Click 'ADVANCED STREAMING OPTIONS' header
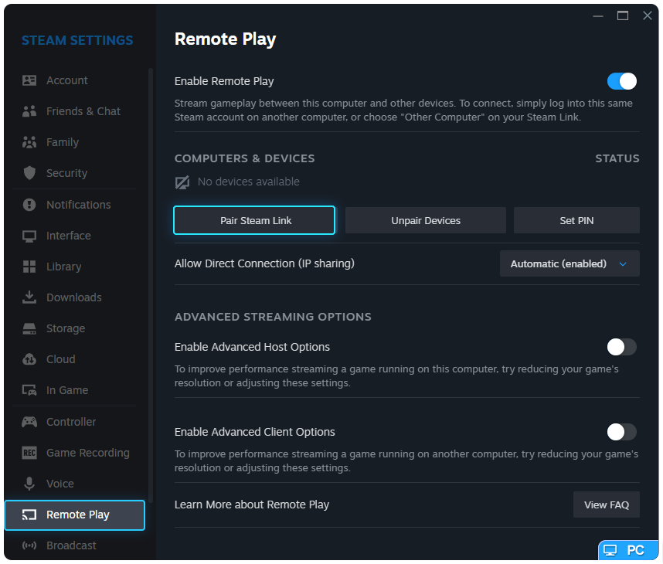The image size is (663, 564). (x=273, y=317)
